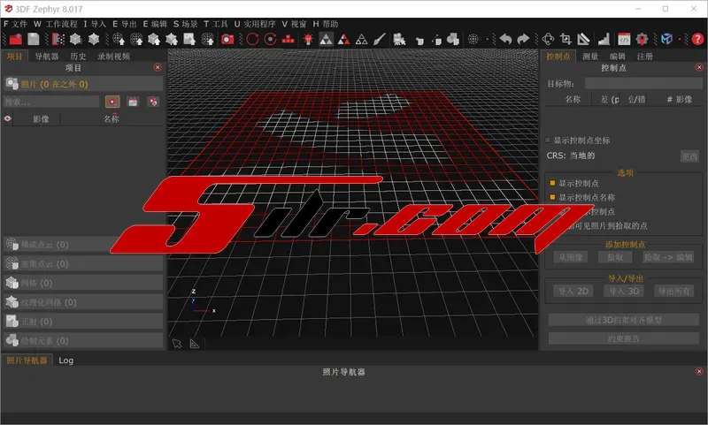Click the red and white triangles icon
708x425 pixels.
tap(343, 40)
